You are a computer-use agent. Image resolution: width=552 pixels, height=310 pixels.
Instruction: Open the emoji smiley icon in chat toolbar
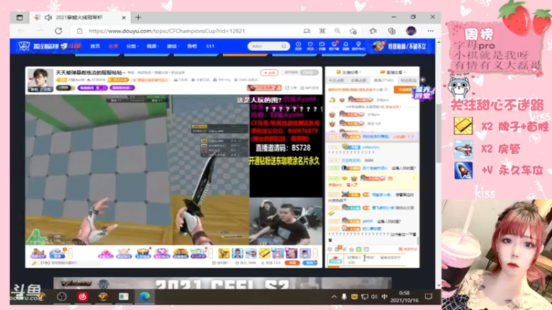(330, 249)
